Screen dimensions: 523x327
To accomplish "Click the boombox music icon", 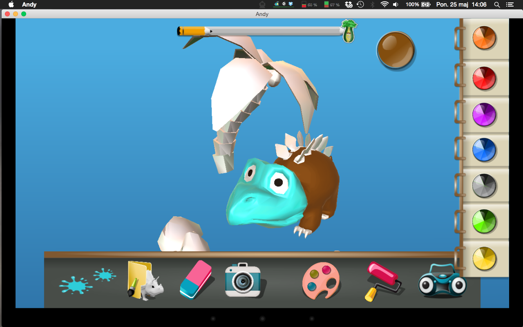I will tap(442, 281).
